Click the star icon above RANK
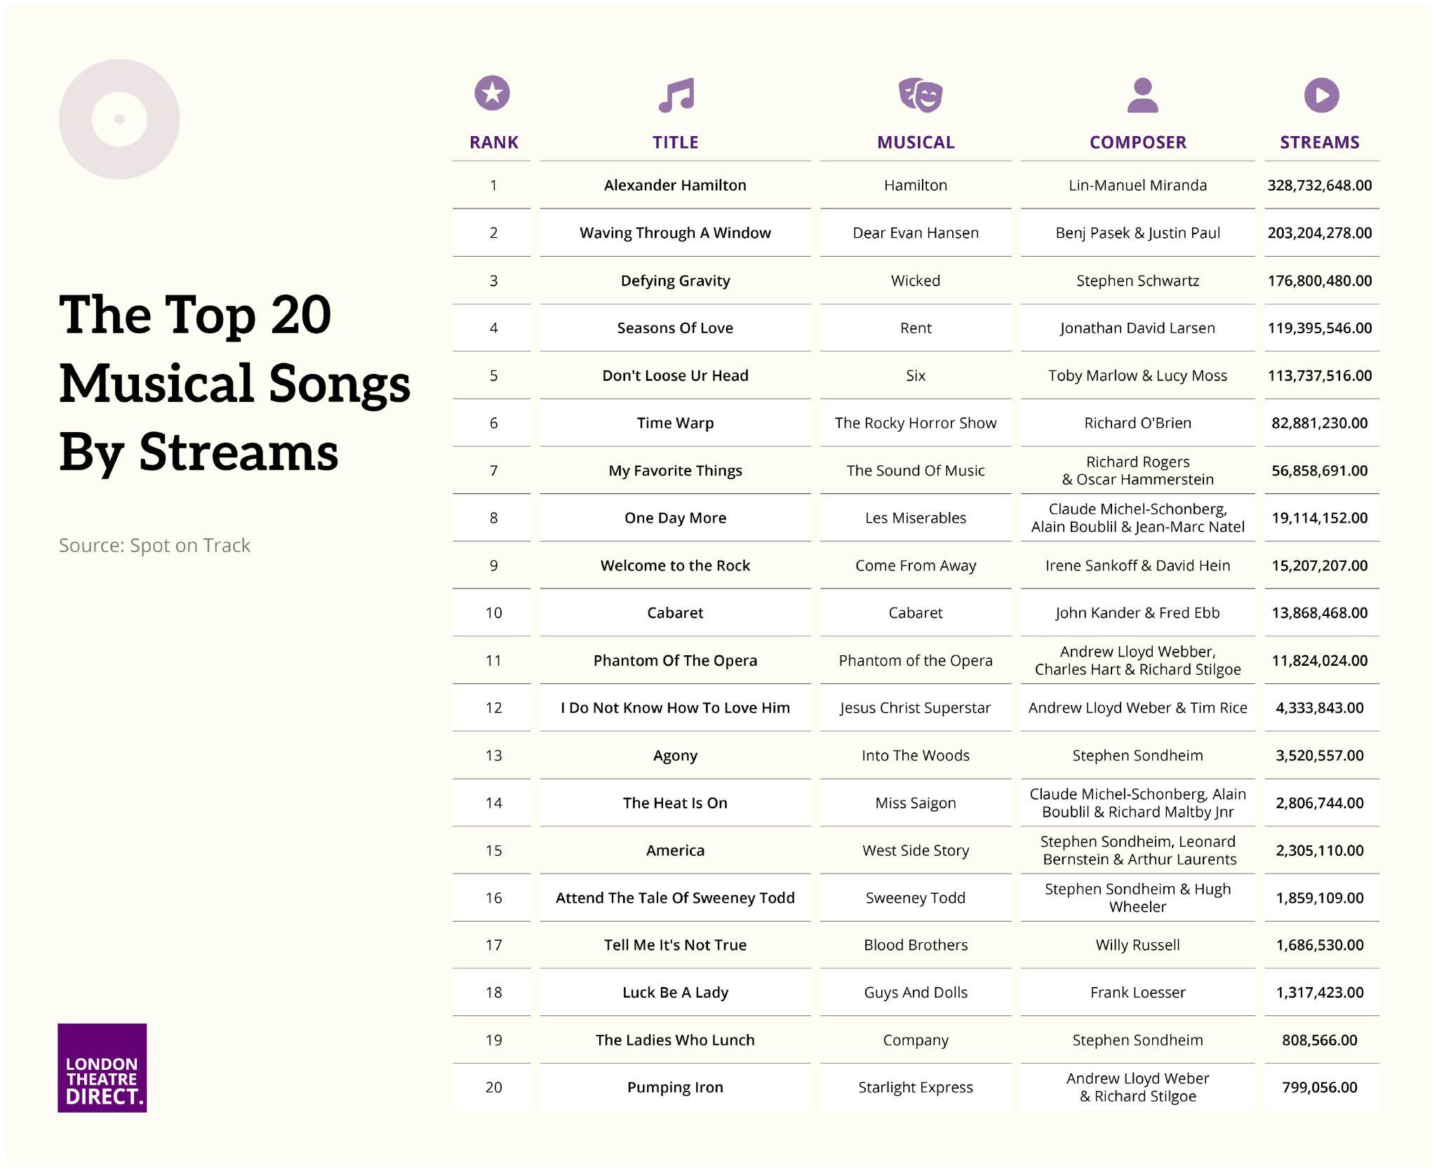 pos(492,93)
